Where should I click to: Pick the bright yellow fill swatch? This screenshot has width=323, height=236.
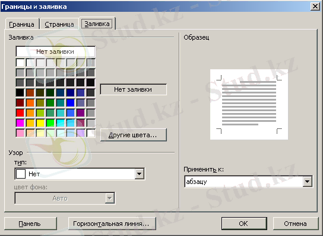click(40, 123)
